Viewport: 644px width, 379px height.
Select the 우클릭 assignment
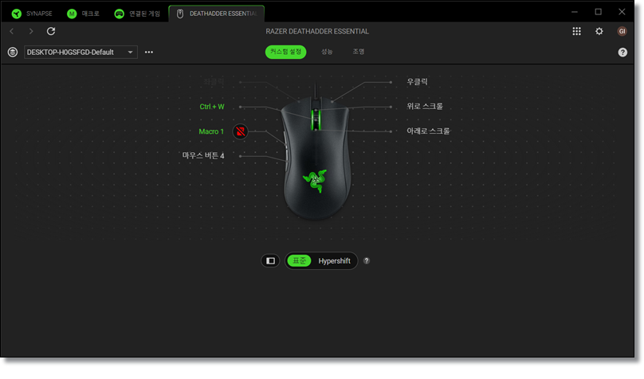pos(418,82)
